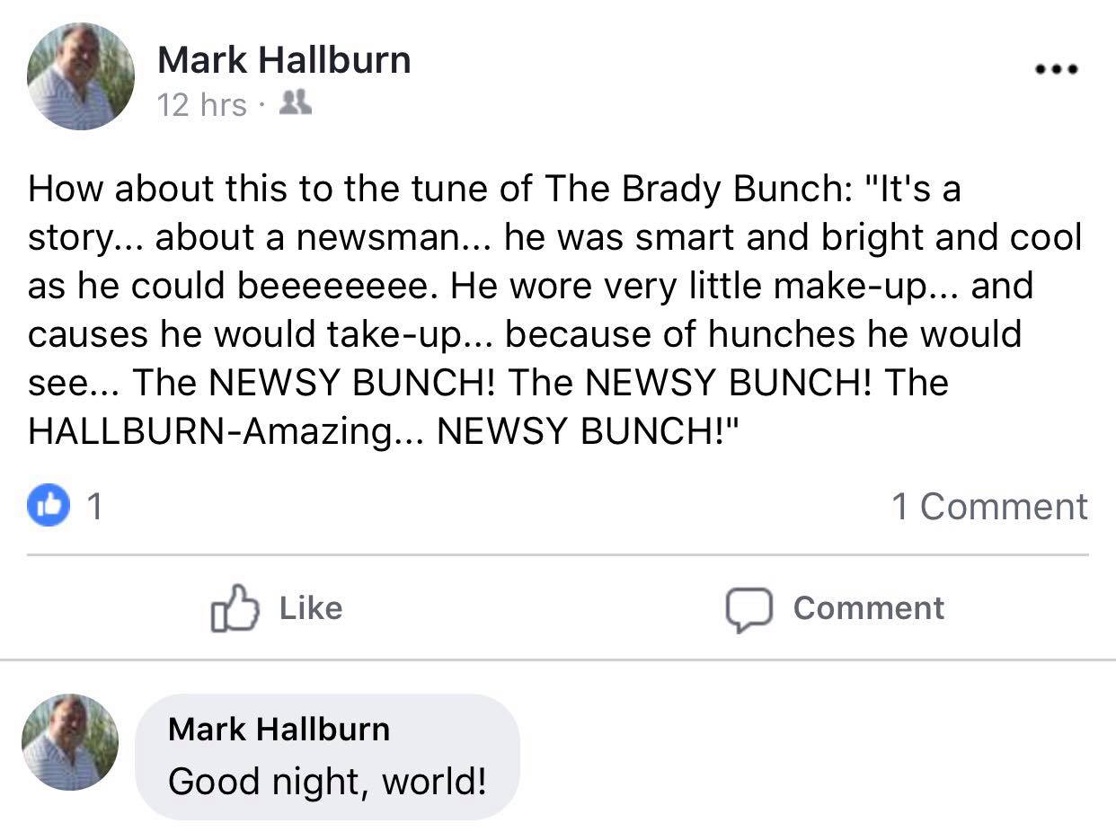This screenshot has width=1116, height=832.
Task: Toggle the 'Like' label on the post
Action: coord(311,608)
